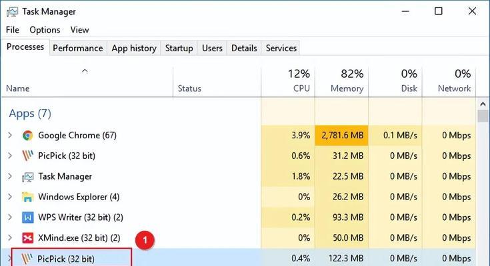Open the Options menu

45,30
